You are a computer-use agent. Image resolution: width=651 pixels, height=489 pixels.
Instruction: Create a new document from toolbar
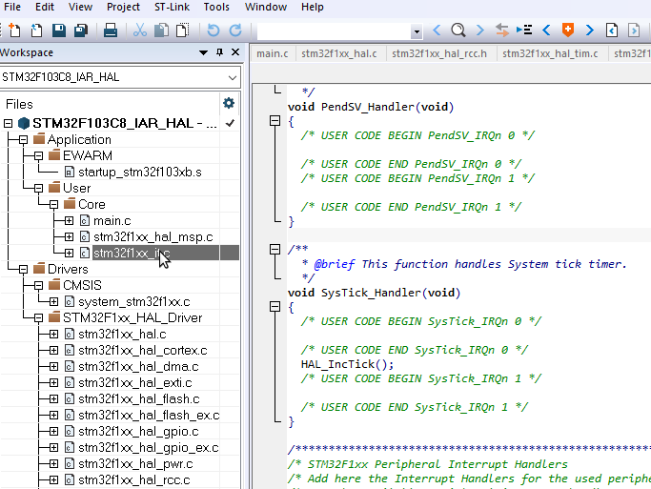14,31
